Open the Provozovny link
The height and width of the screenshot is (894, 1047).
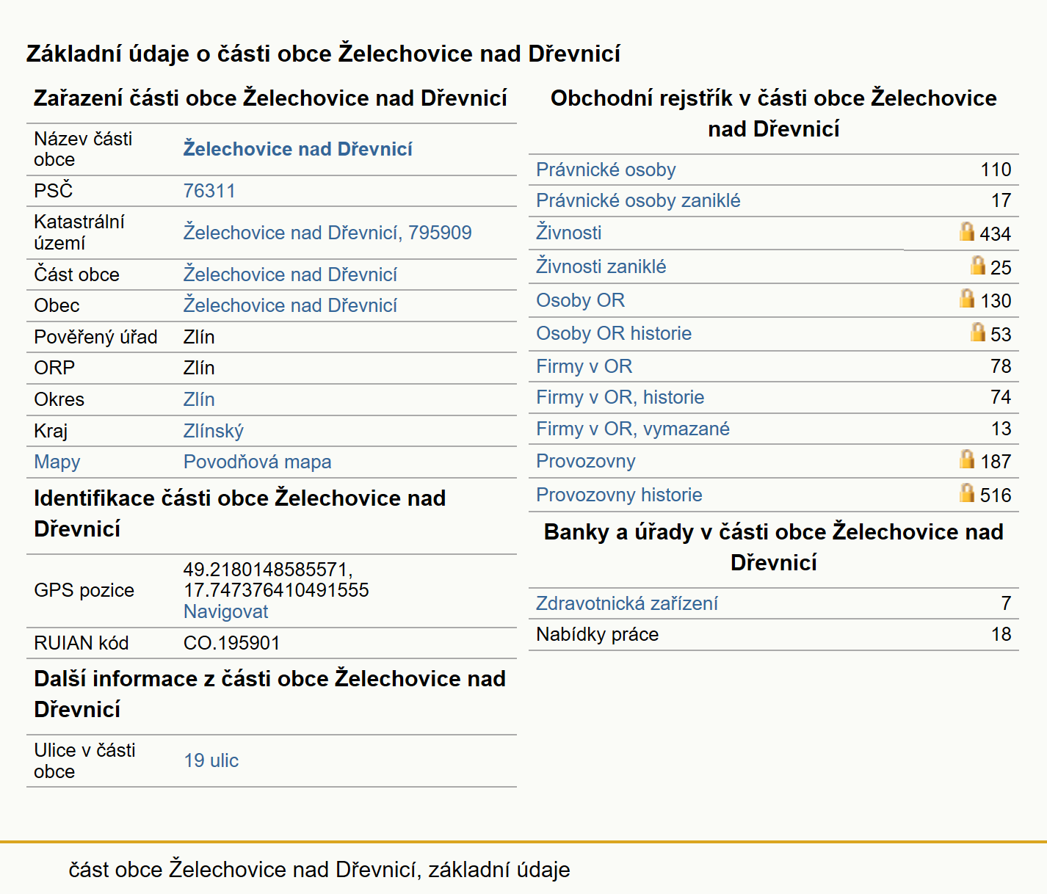[585, 461]
